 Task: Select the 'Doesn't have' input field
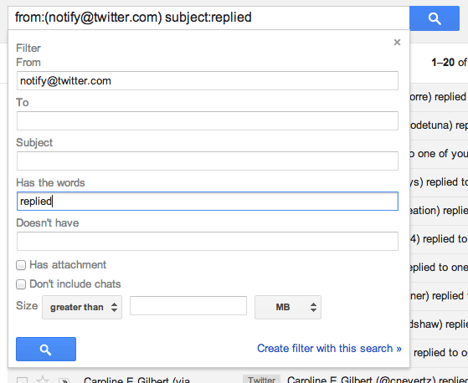click(208, 241)
